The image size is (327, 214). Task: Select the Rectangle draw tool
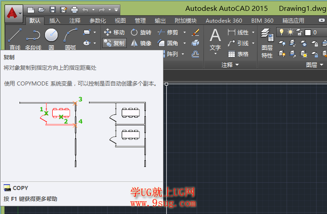point(87,32)
